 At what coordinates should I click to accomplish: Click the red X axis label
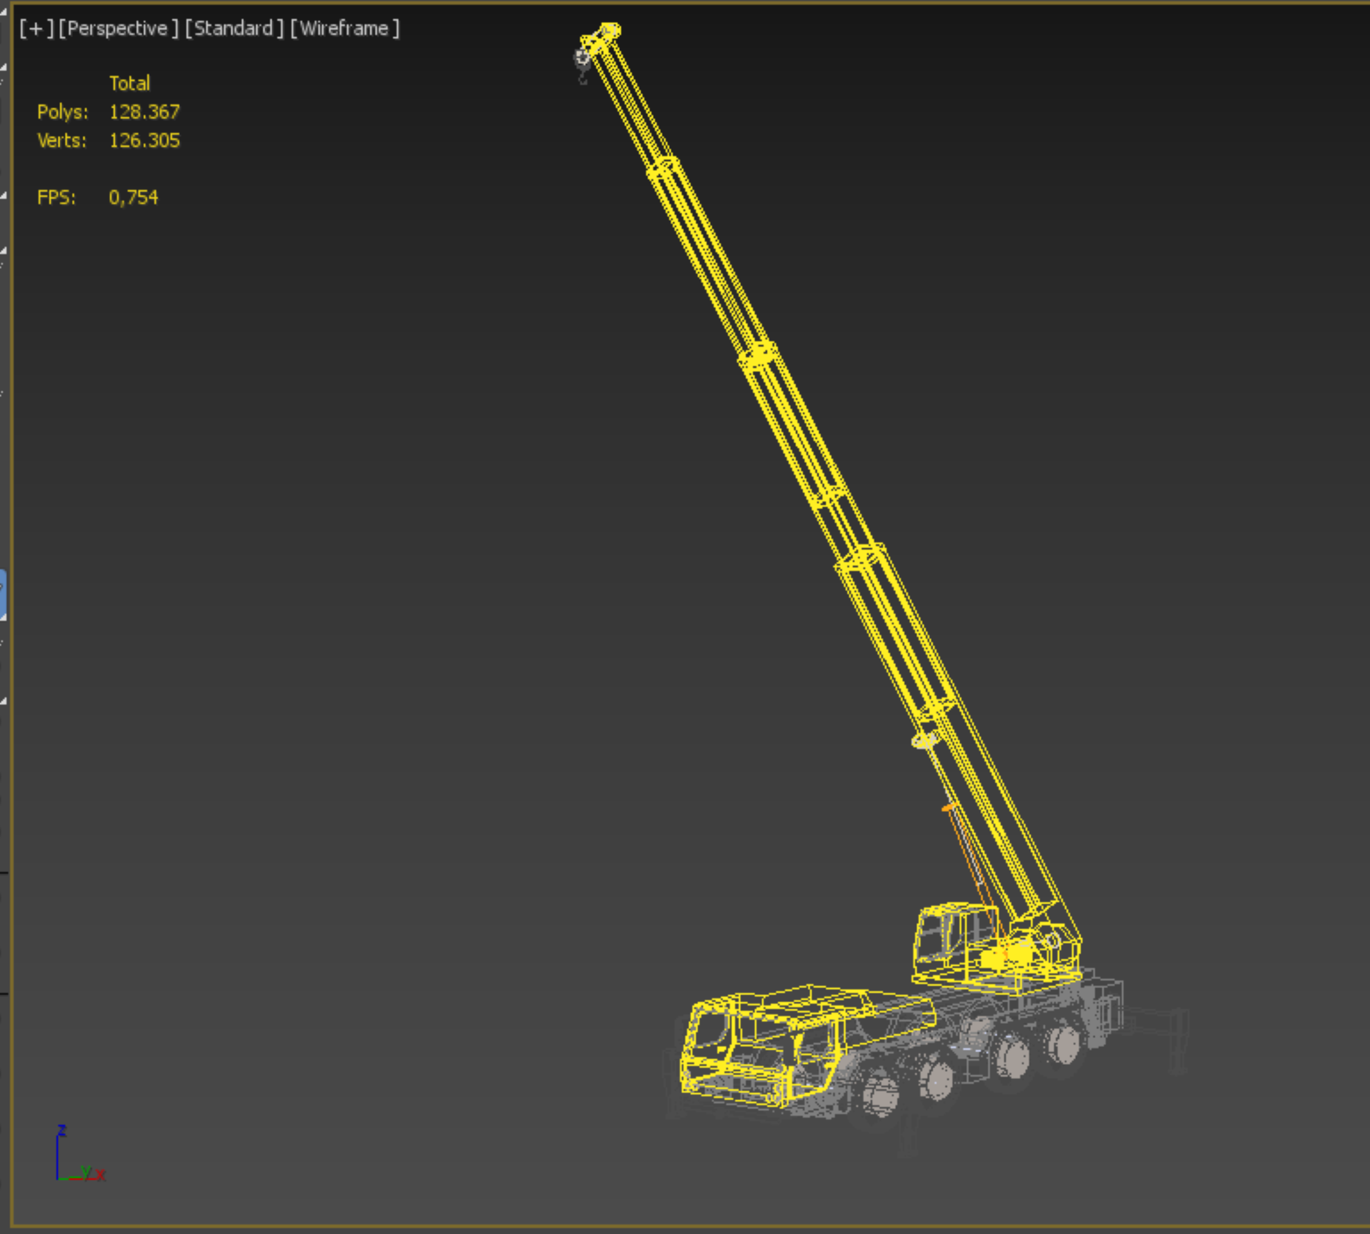(x=101, y=1175)
